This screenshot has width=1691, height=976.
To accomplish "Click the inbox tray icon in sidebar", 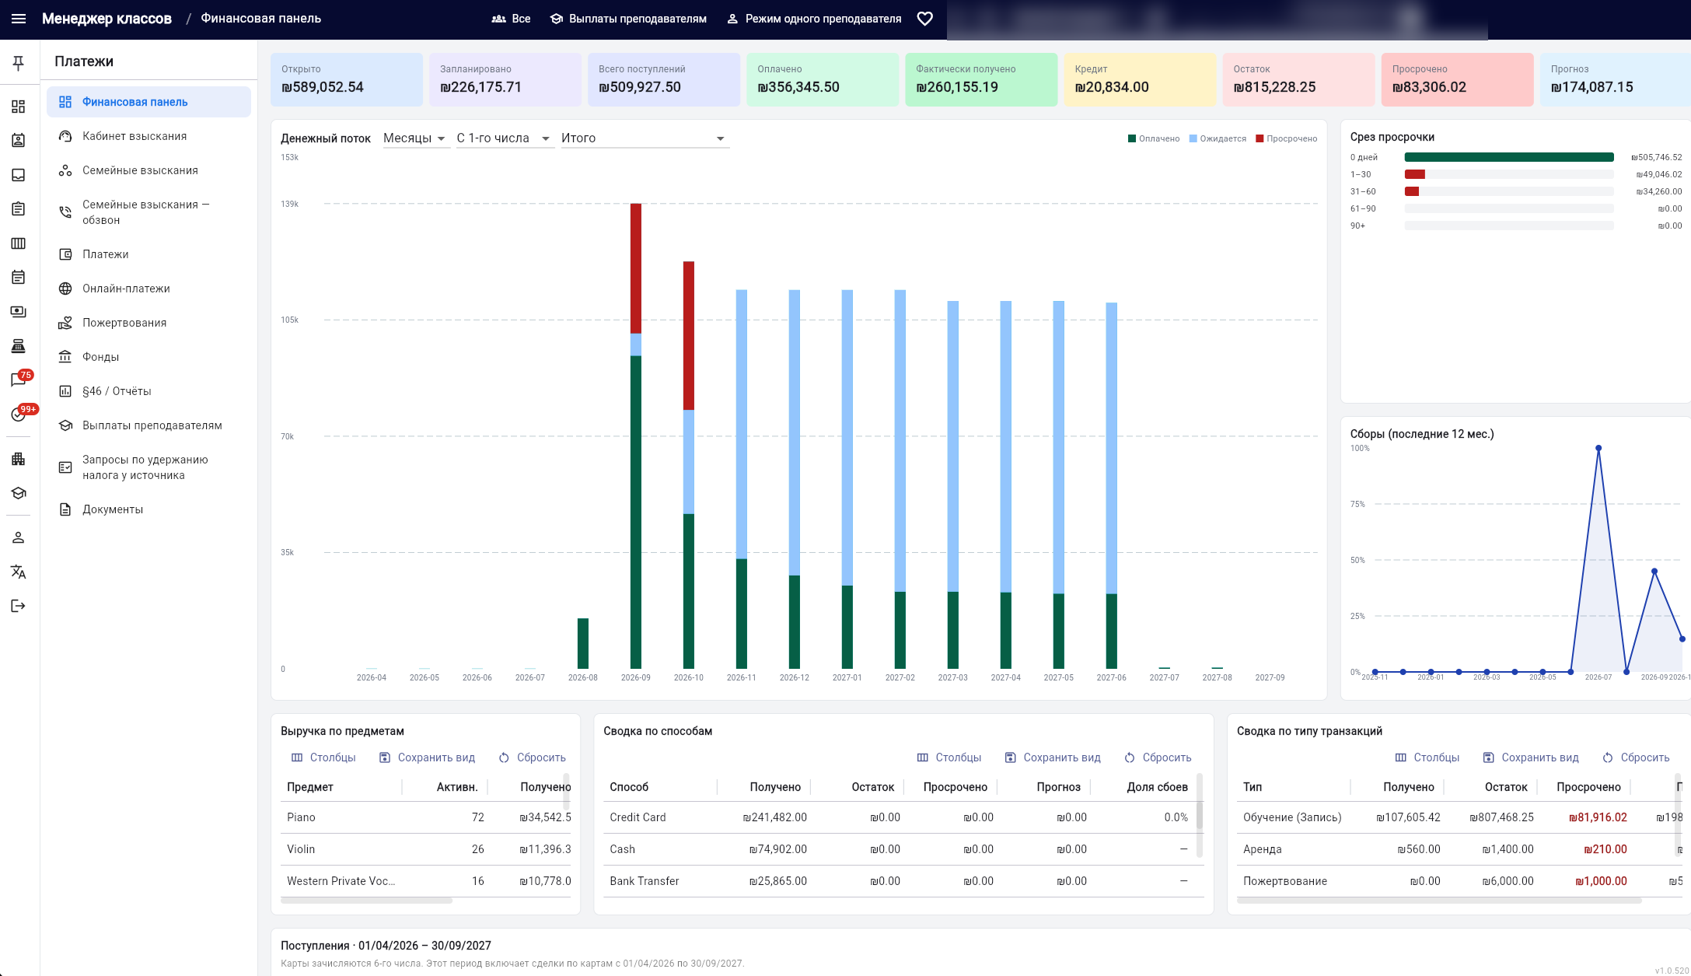I will coord(19,175).
